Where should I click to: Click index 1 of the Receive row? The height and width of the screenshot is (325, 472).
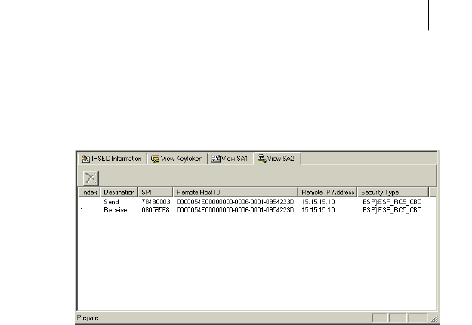click(82, 210)
